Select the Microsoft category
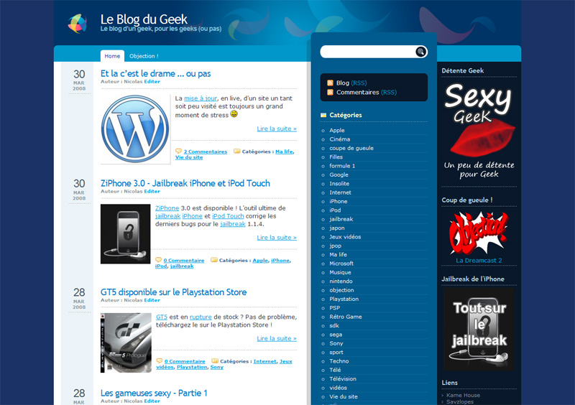 (x=341, y=263)
